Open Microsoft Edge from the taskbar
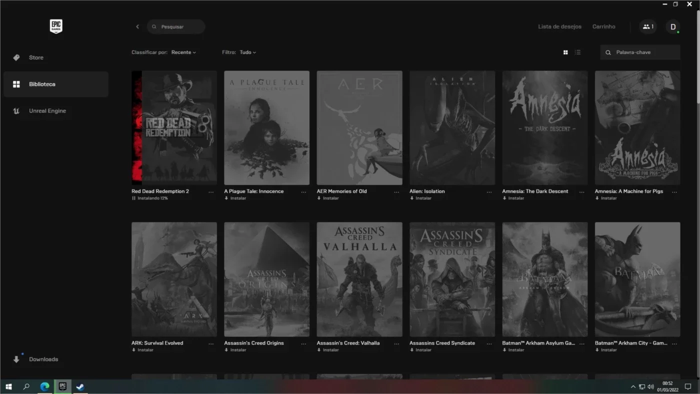 pos(44,386)
